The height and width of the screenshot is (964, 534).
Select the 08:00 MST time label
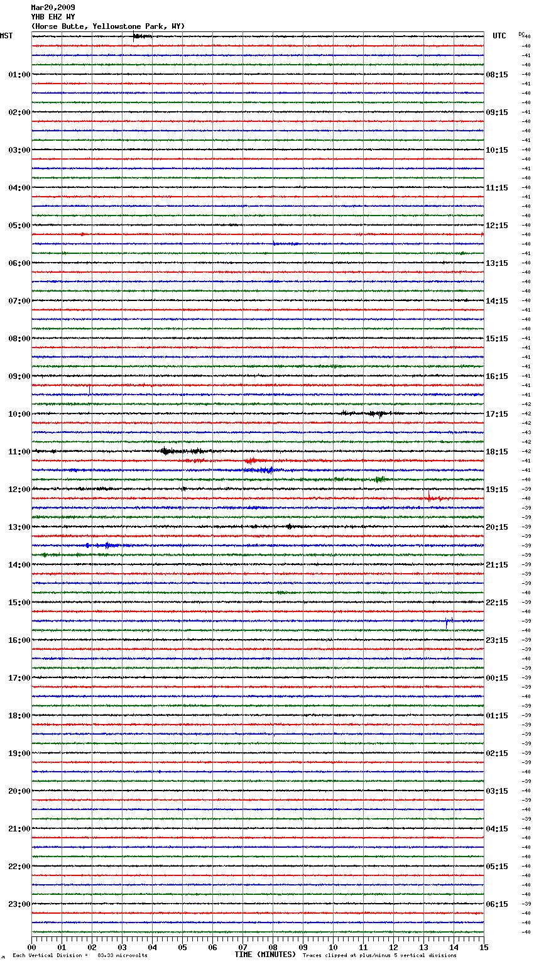[19, 339]
